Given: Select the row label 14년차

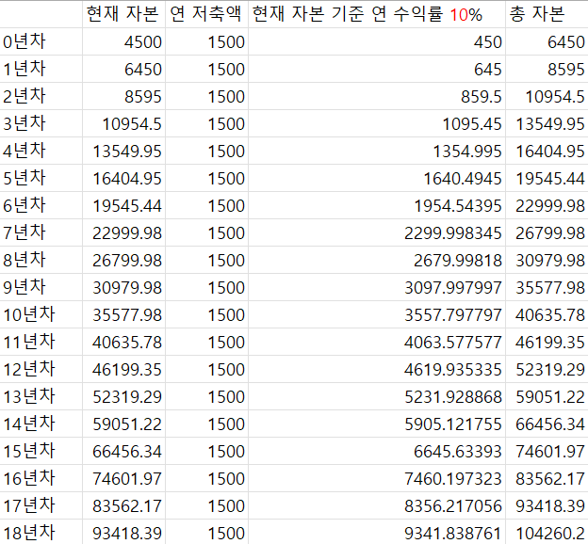Looking at the screenshot, I should tap(41, 424).
